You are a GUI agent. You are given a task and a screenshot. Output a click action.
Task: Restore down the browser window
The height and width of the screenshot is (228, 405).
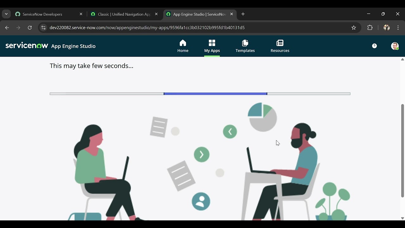point(383,14)
